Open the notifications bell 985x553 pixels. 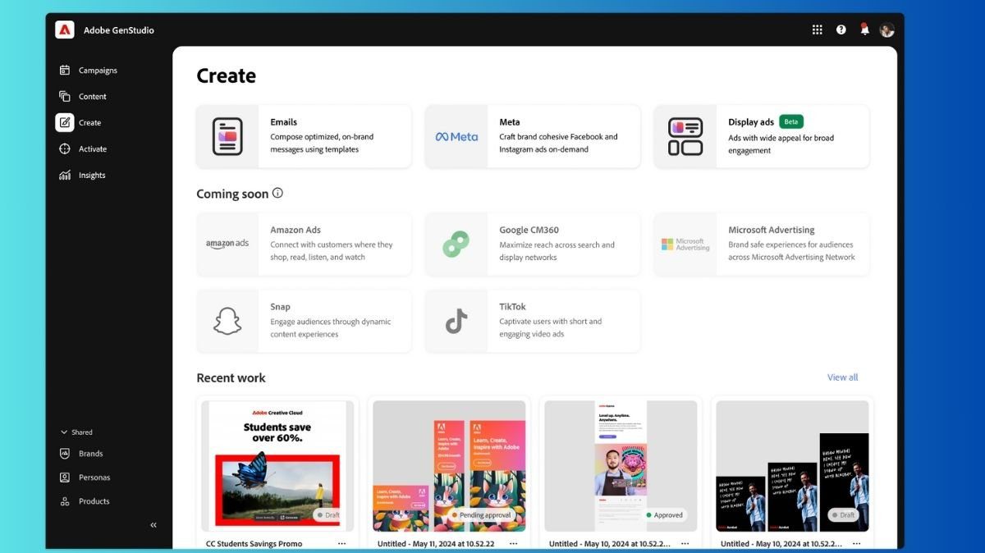pos(864,30)
